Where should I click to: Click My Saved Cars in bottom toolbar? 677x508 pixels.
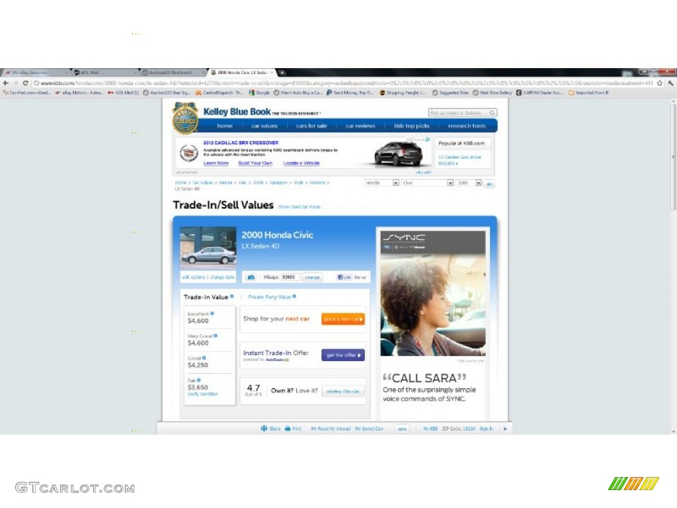(x=369, y=429)
